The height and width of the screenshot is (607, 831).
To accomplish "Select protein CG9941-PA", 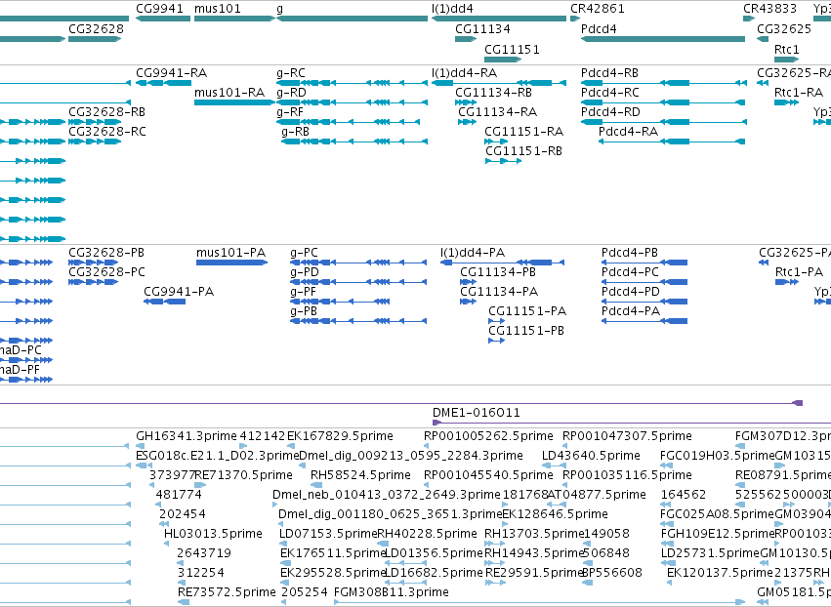I will click(179, 292).
